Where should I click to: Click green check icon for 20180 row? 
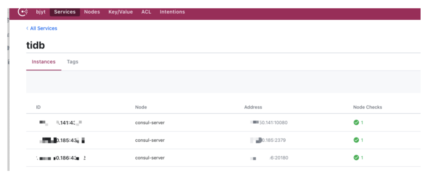[356, 158]
